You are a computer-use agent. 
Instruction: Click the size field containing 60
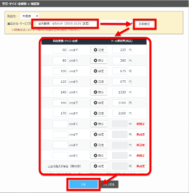click(x=60, y=50)
